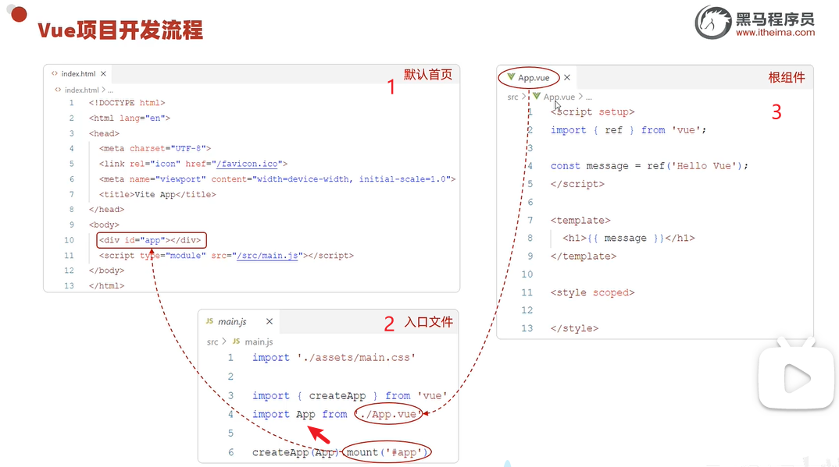Click "const message = ref('Hello Vue');" line

650,166
